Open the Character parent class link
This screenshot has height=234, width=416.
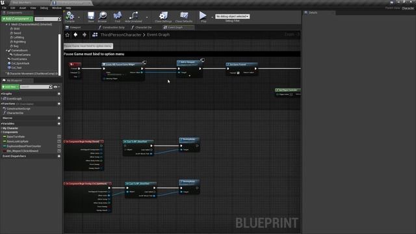[x=408, y=8]
